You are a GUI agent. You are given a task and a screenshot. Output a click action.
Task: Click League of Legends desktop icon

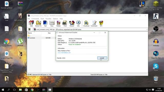[x=142, y=5]
